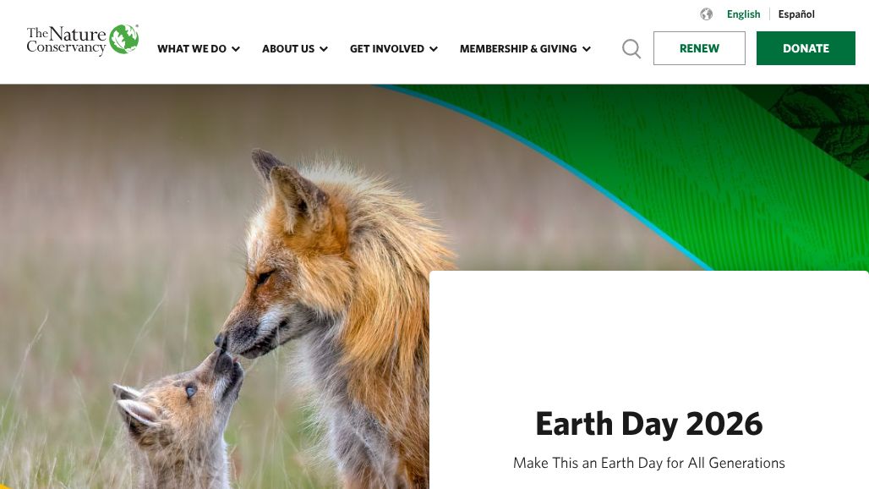
Task: Select the English language option
Action: 743,14
